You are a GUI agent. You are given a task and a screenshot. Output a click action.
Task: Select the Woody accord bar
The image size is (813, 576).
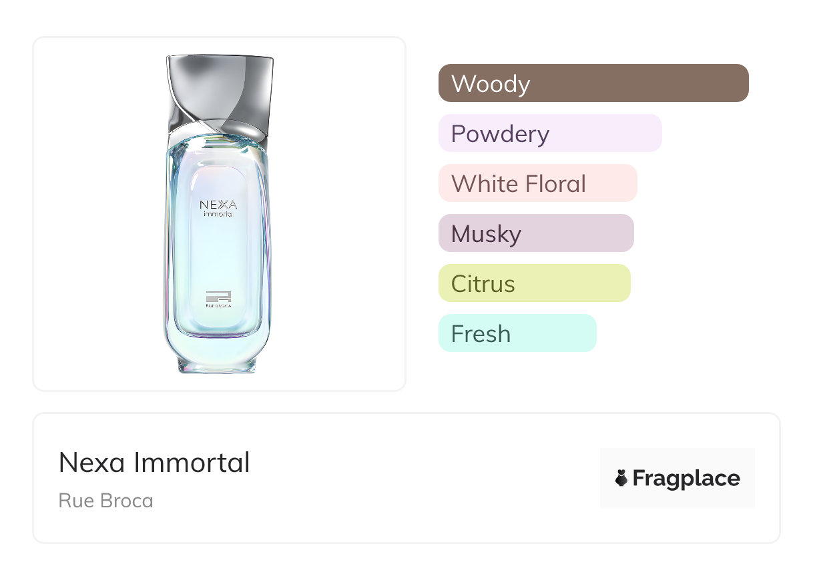coord(593,83)
